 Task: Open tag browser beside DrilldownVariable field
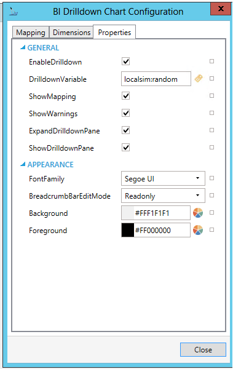click(199, 79)
